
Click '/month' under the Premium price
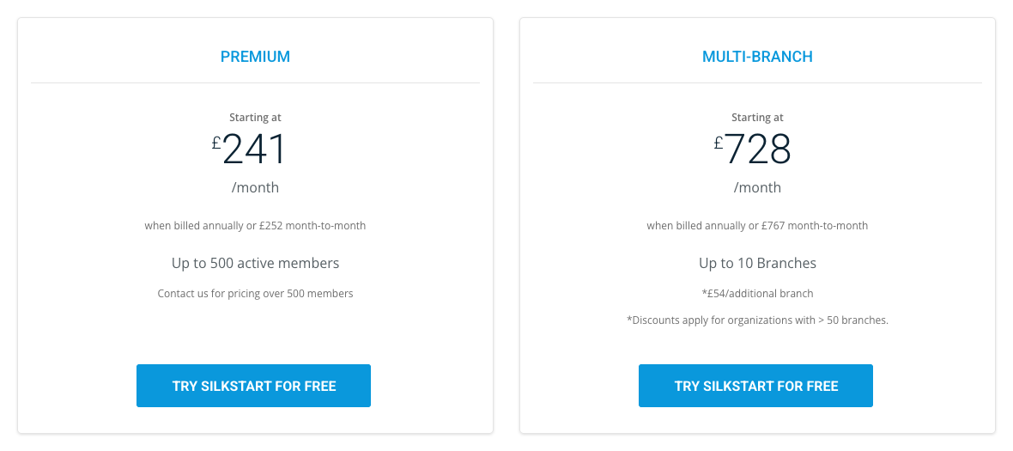pyautogui.click(x=255, y=187)
